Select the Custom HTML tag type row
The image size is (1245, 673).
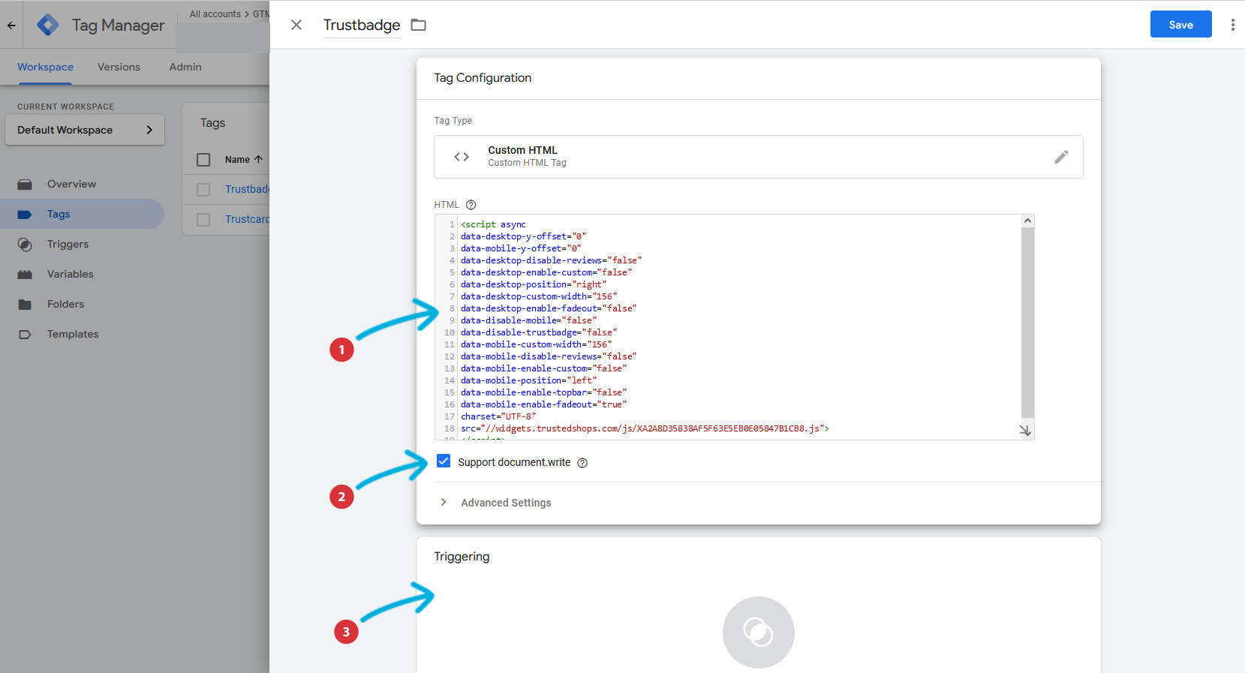(x=758, y=157)
